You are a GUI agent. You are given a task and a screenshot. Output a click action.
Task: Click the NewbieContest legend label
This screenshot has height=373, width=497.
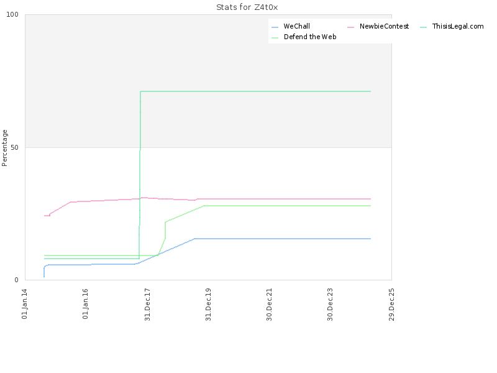pos(384,26)
